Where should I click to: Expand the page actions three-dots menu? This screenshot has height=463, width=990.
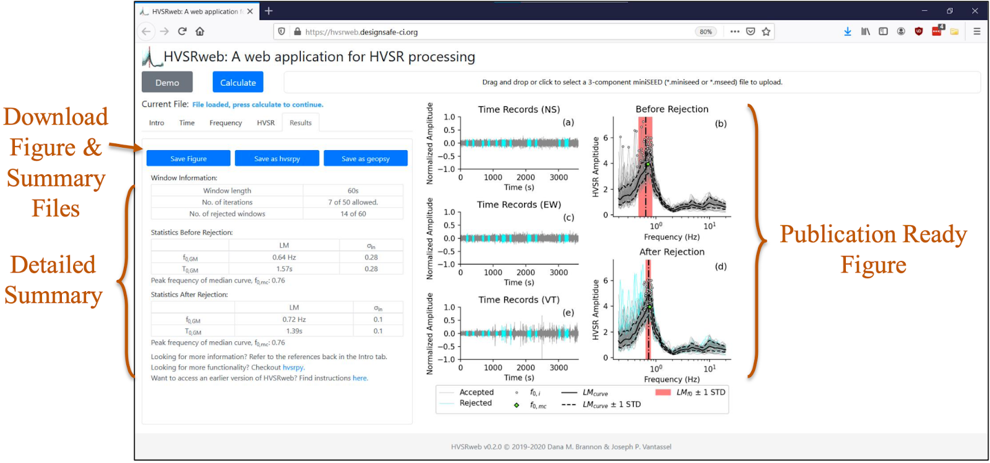pyautogui.click(x=734, y=32)
